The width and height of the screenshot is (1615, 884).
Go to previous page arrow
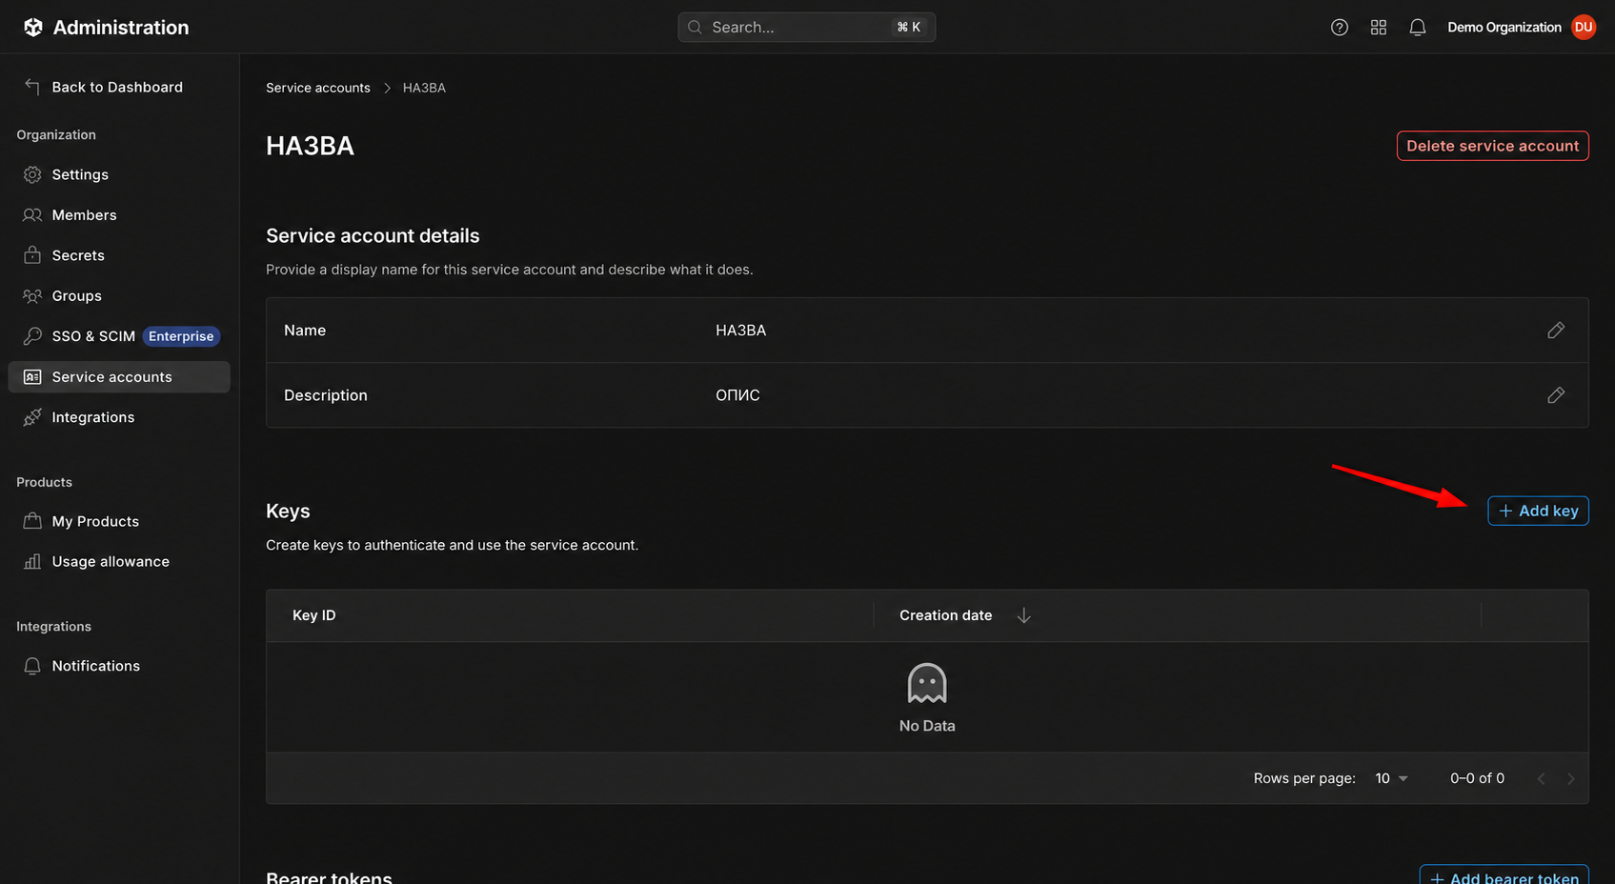[x=1541, y=779]
